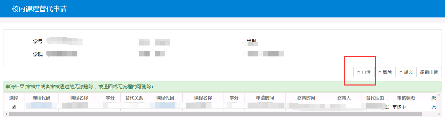The width and height of the screenshot is (445, 131).
Task: Uncheck the row selection checkbox
Action: pyautogui.click(x=14, y=107)
